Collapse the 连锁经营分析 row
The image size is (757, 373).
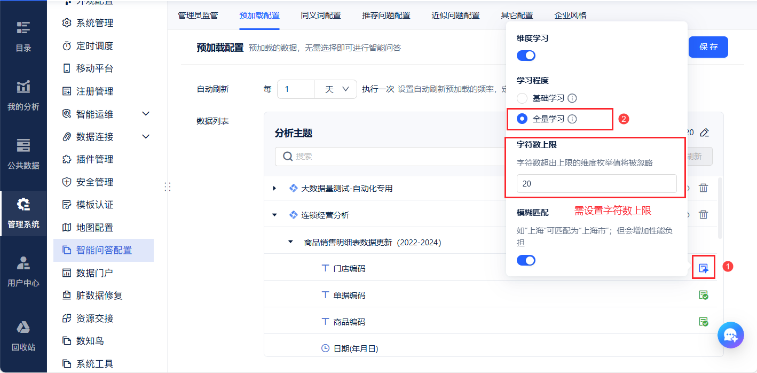pyautogui.click(x=275, y=215)
